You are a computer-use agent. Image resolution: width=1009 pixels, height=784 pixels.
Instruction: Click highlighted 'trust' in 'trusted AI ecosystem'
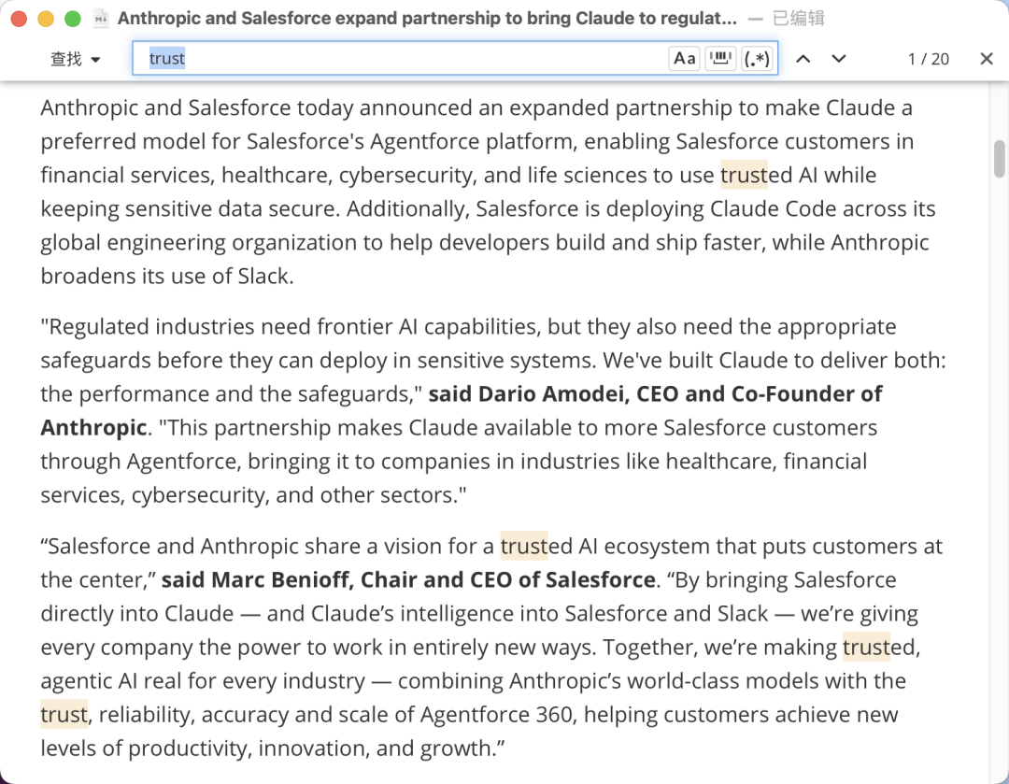pos(524,546)
